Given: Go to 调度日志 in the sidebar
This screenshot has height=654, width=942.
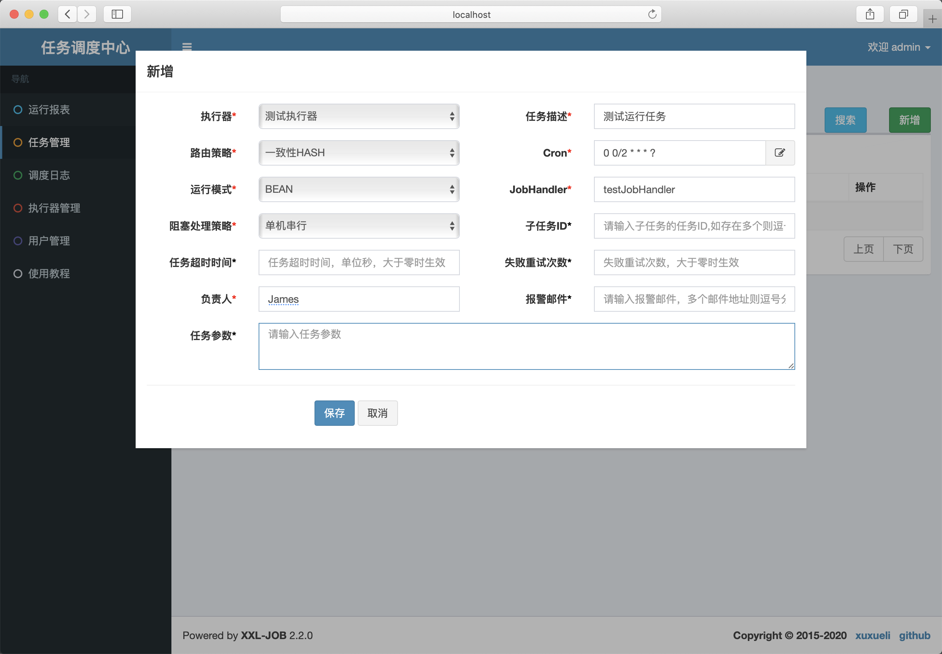Looking at the screenshot, I should (x=68, y=175).
